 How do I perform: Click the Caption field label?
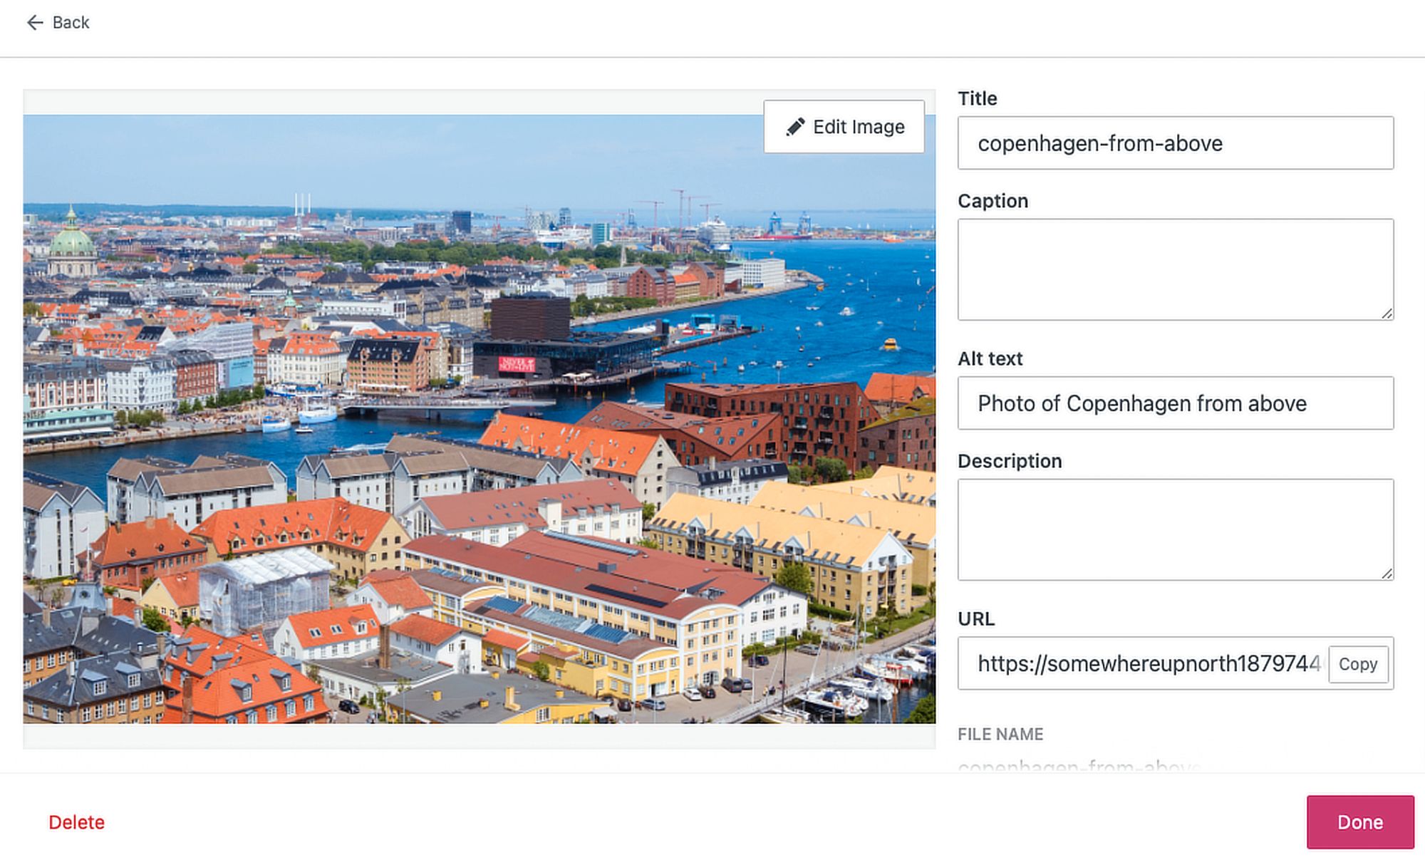tap(993, 201)
